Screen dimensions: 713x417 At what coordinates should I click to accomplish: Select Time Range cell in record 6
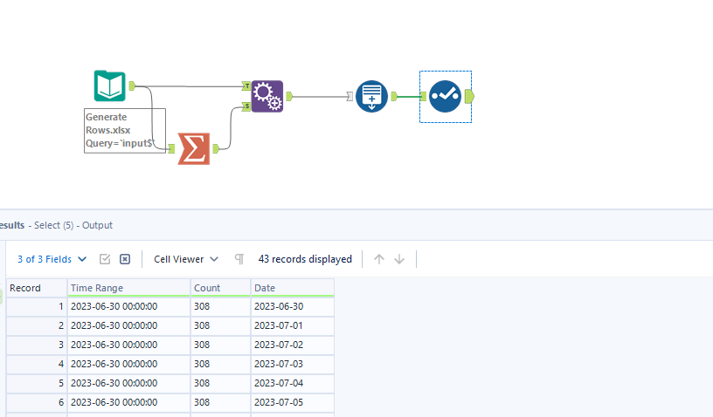128,402
